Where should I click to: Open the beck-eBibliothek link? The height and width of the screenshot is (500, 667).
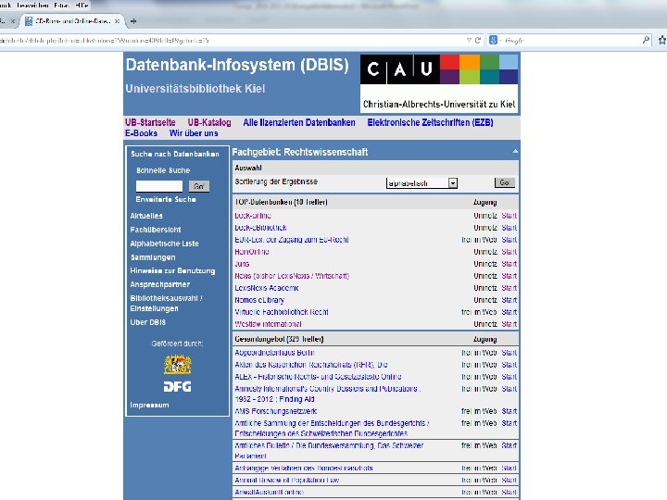260,228
